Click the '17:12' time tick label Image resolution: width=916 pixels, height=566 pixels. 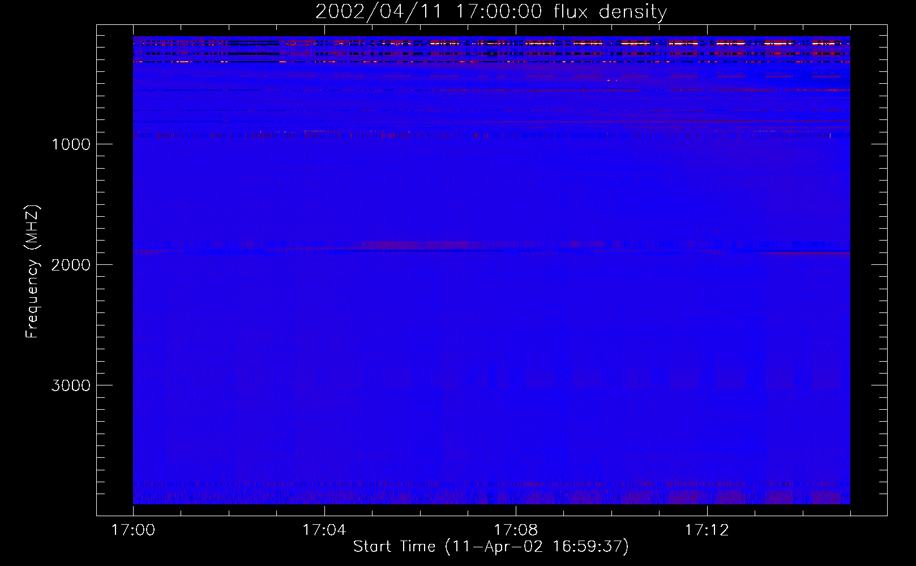coord(707,530)
